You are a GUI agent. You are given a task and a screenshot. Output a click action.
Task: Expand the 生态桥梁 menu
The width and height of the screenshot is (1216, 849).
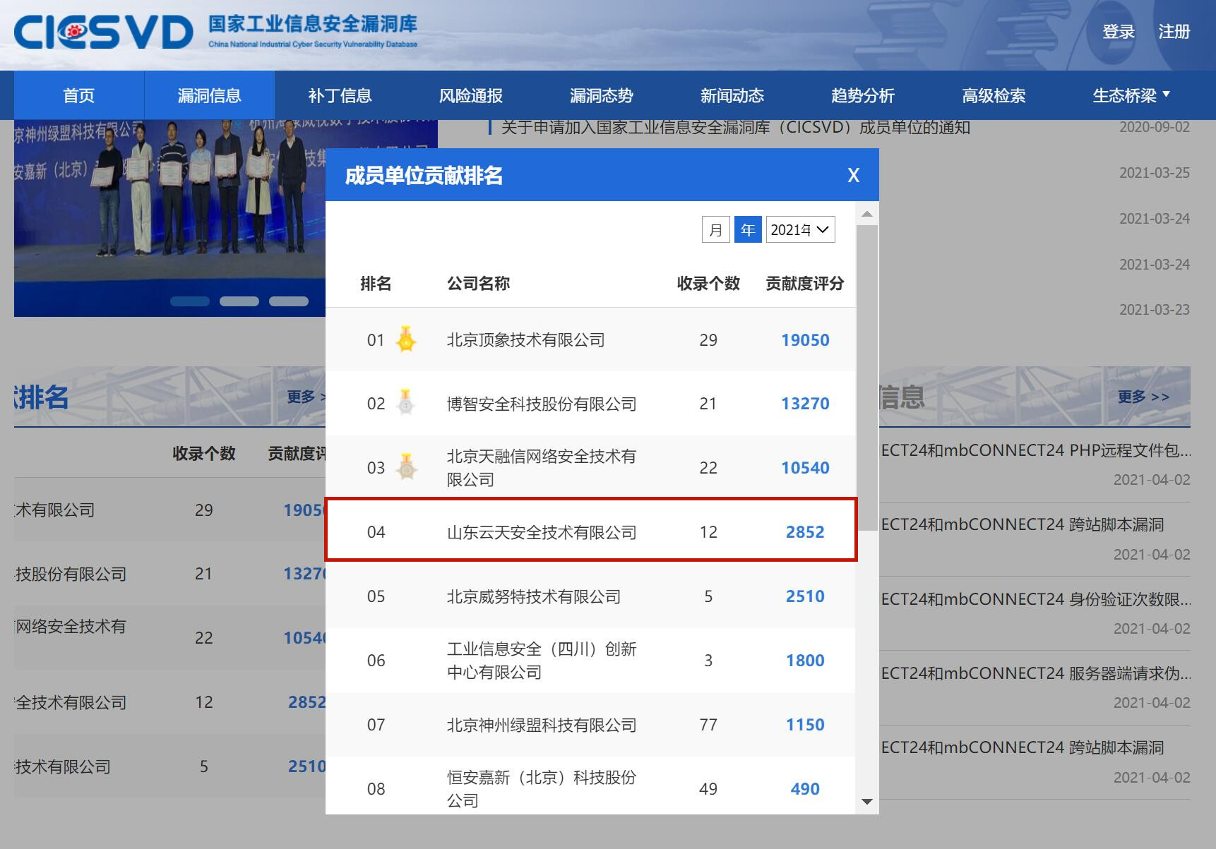point(1131,95)
